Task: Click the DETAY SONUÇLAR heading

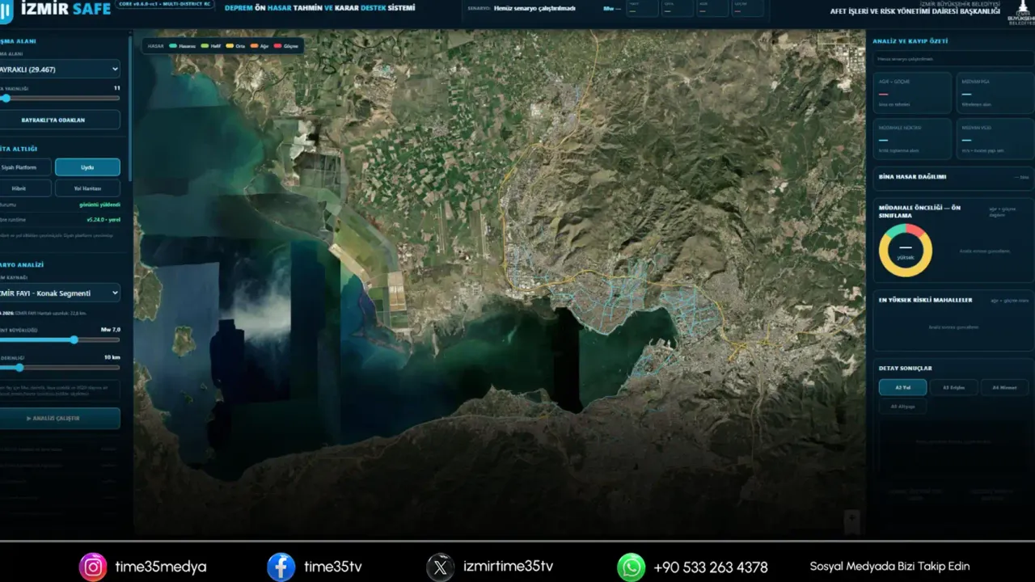Action: 906,369
